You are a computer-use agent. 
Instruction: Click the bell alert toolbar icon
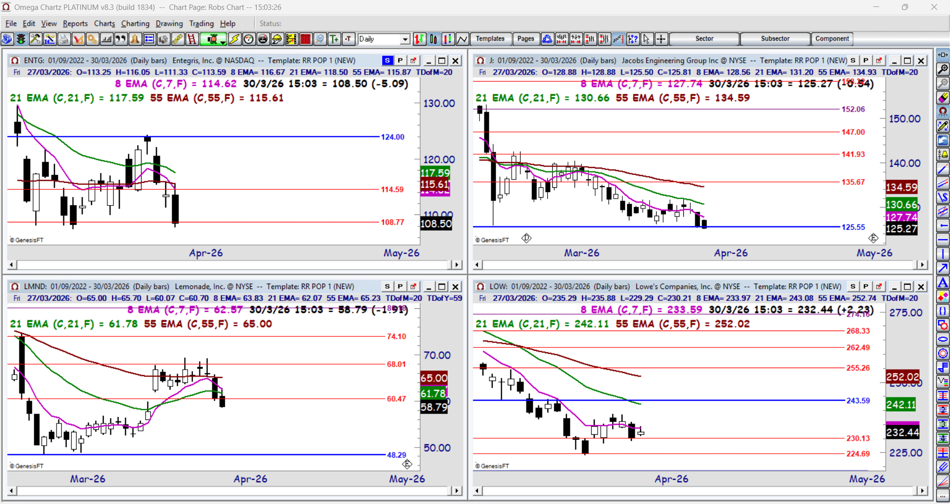pos(135,39)
